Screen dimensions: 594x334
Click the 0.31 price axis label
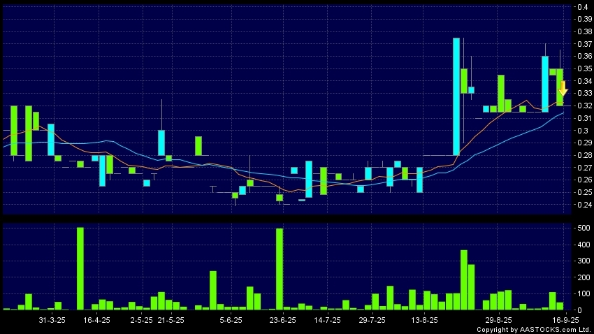585,118
